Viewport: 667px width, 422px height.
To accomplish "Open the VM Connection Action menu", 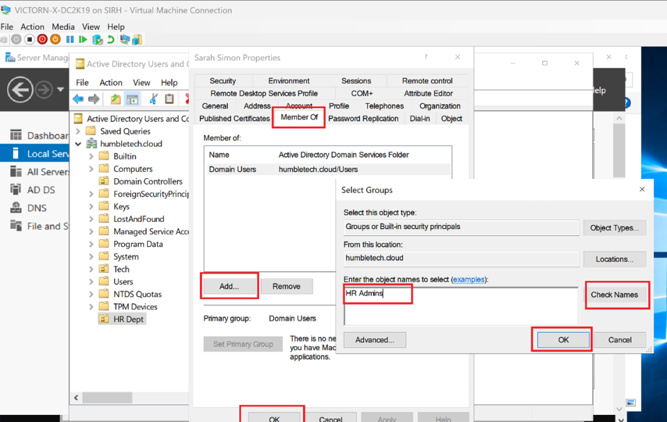I will (33, 27).
